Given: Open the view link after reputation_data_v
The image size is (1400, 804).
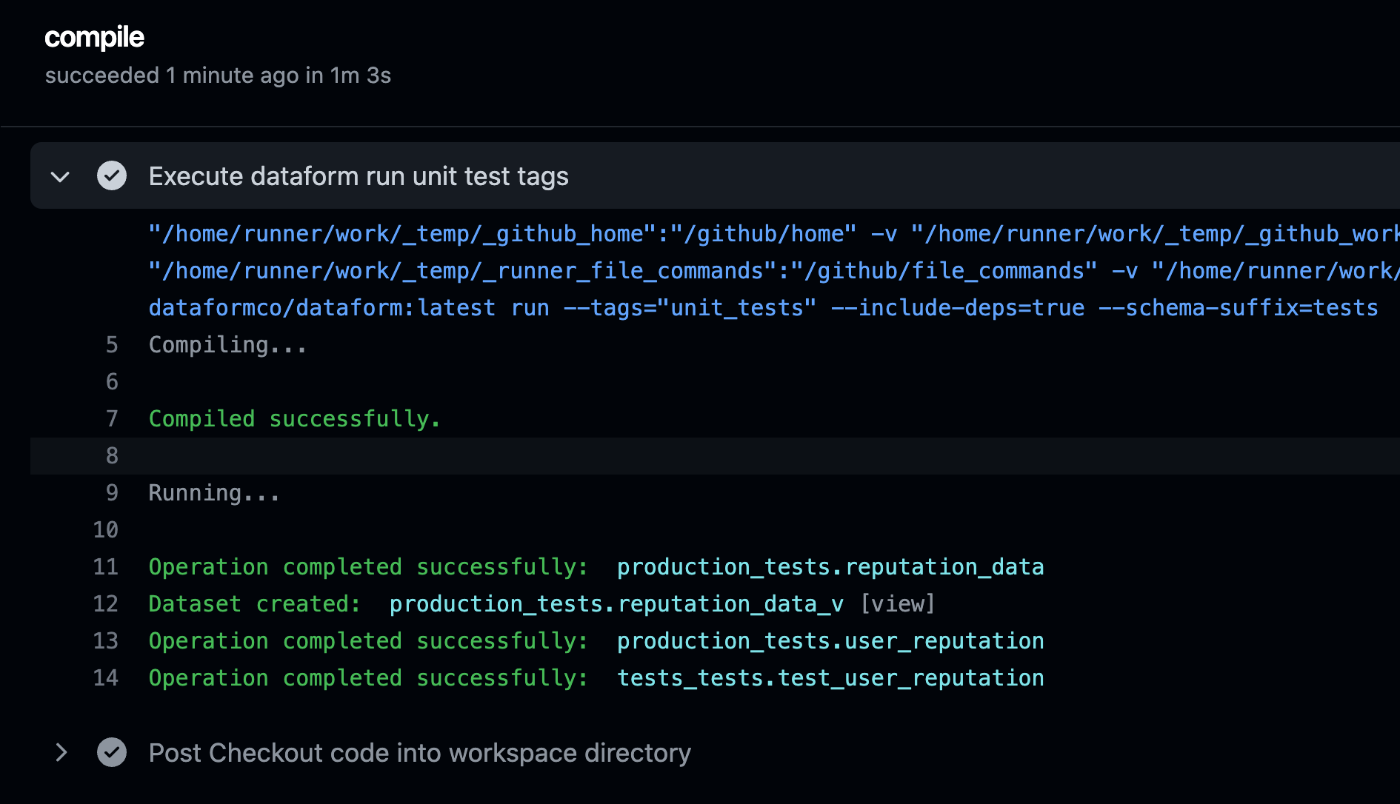Looking at the screenshot, I should 898,603.
